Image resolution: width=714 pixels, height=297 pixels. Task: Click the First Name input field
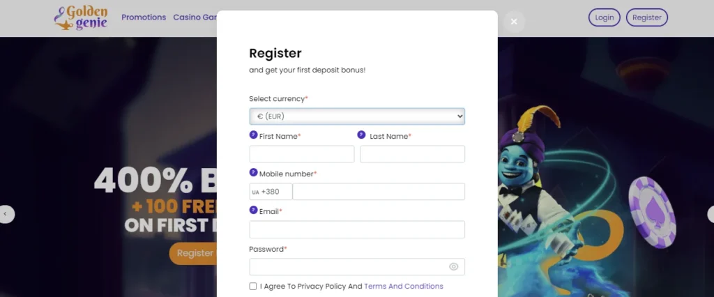click(x=302, y=154)
